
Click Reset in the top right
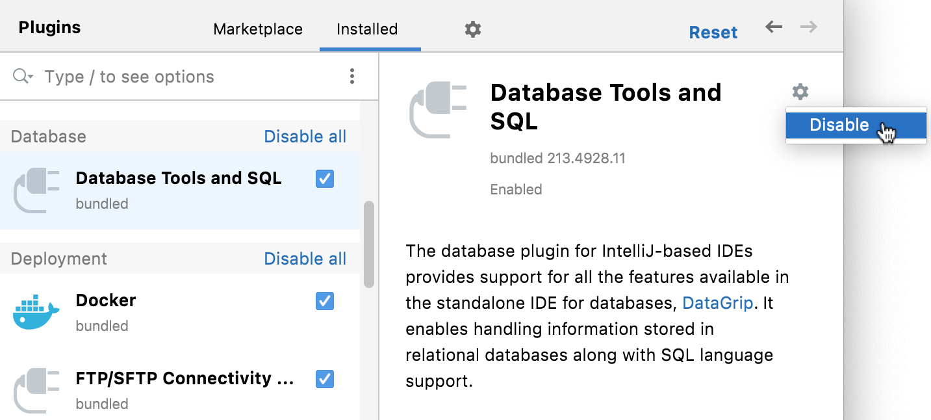(713, 32)
